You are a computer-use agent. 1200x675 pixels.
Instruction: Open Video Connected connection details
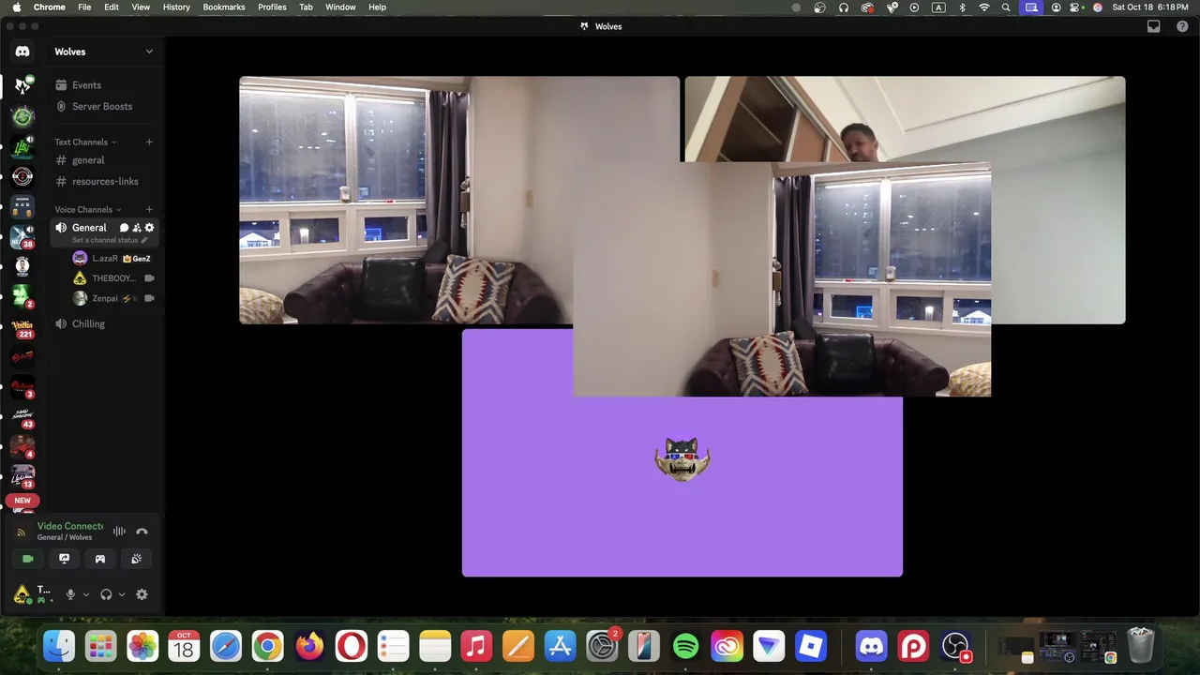click(x=70, y=526)
